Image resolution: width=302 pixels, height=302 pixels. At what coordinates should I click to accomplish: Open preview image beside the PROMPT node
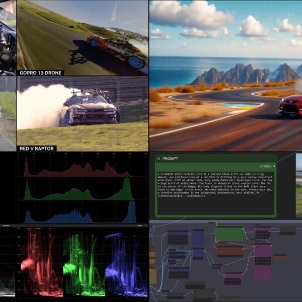tap(299, 186)
